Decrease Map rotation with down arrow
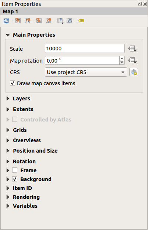This screenshot has height=230, width=148. tap(122, 63)
